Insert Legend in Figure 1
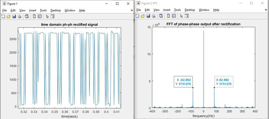Image resolution: width=269 pixels, height=119 pixels. tap(40, 16)
